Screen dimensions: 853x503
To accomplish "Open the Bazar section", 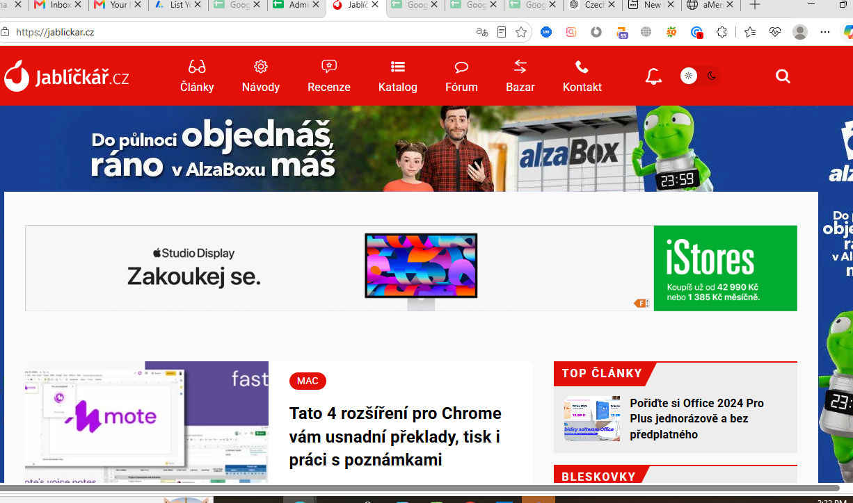I will coord(520,76).
